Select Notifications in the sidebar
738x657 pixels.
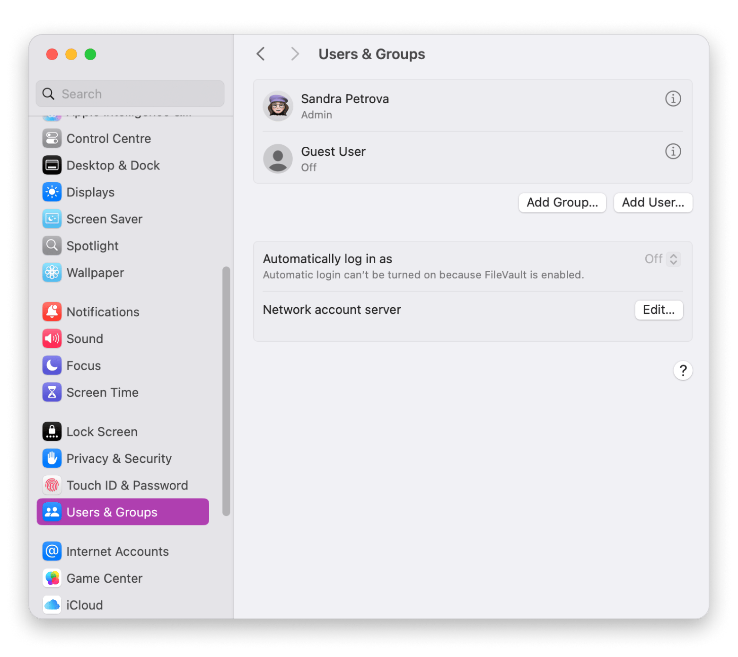tap(103, 312)
